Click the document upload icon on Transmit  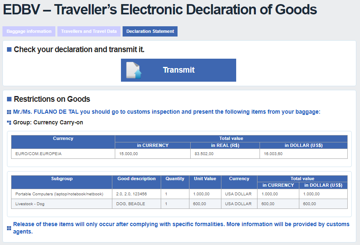point(134,70)
